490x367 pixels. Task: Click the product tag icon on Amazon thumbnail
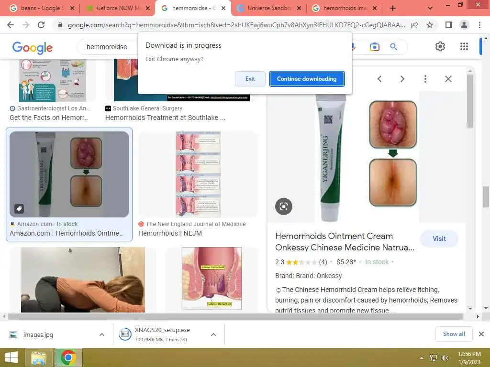click(19, 208)
